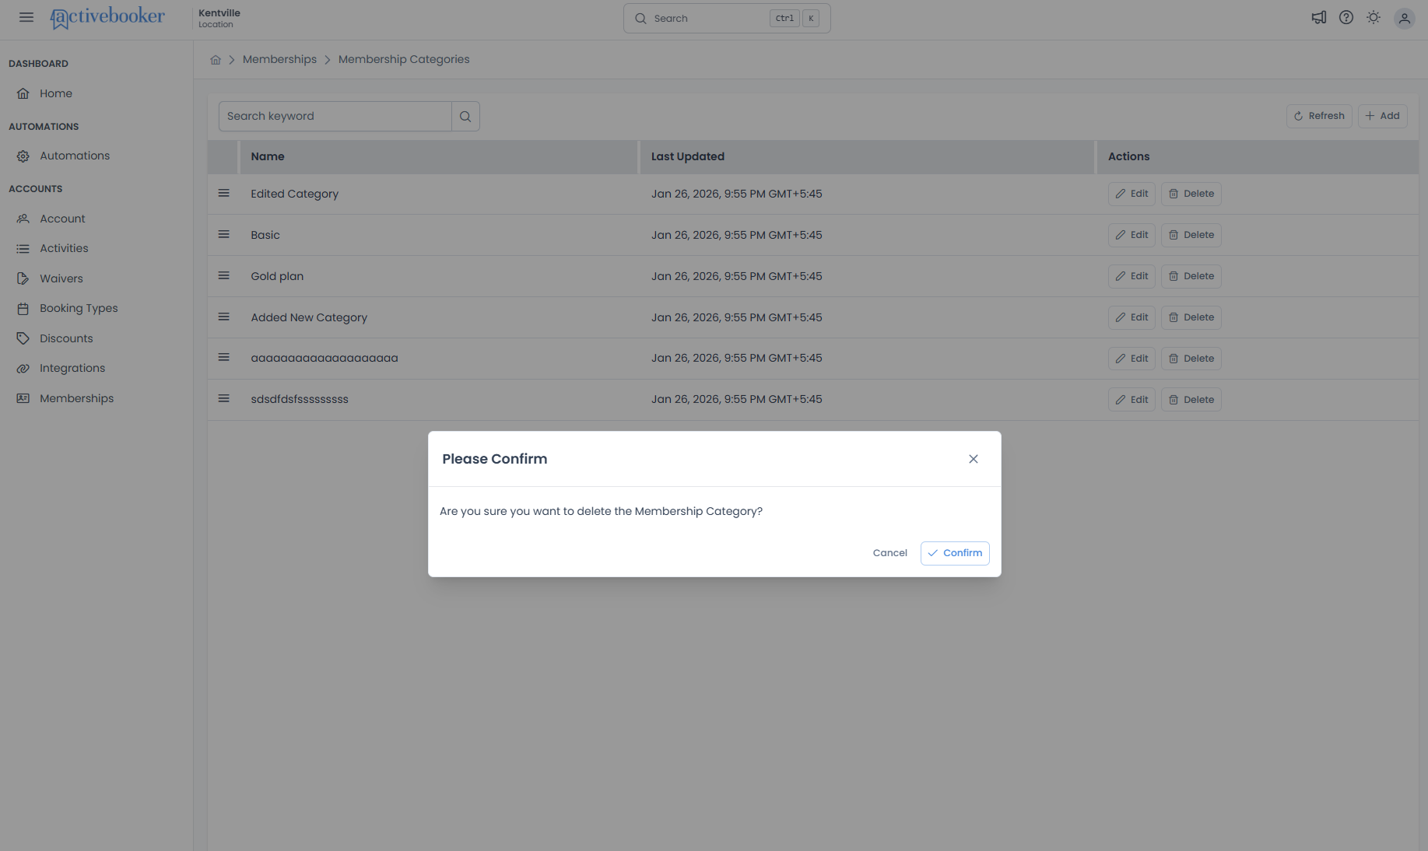Delete the sdsdfdsfsssssssss category
This screenshot has height=851, width=1428.
[1191, 400]
